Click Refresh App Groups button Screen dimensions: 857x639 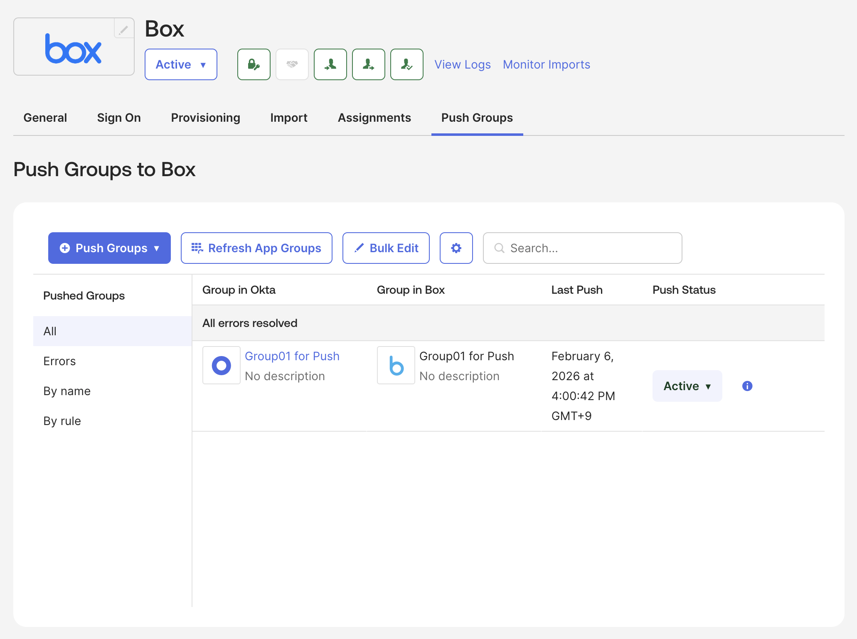(256, 248)
